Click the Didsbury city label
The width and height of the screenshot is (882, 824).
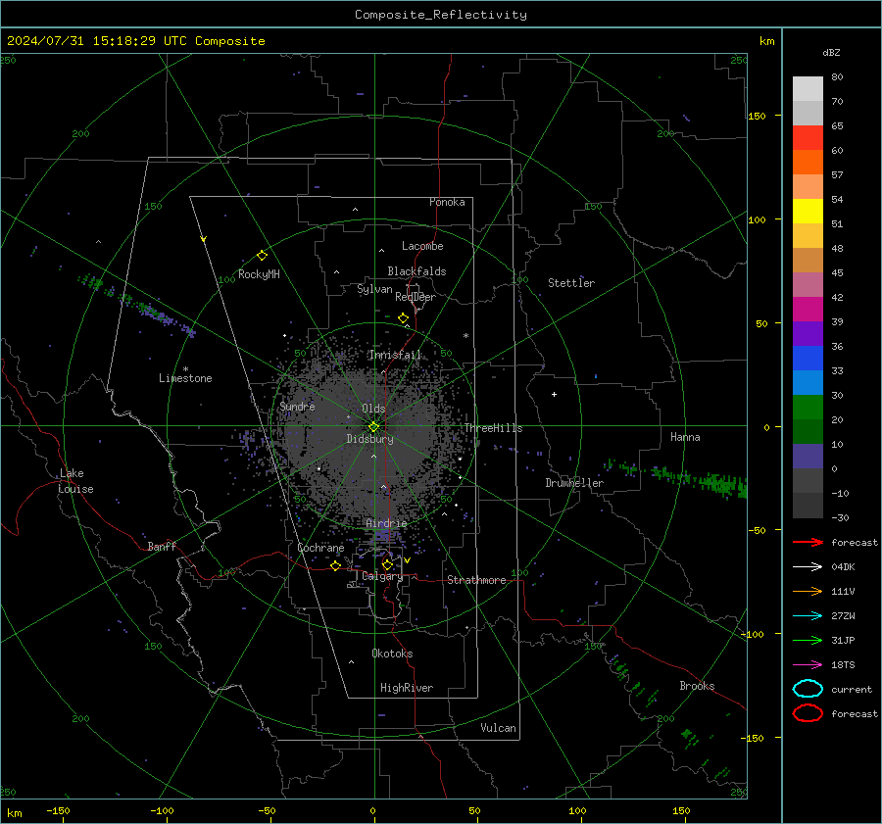369,439
